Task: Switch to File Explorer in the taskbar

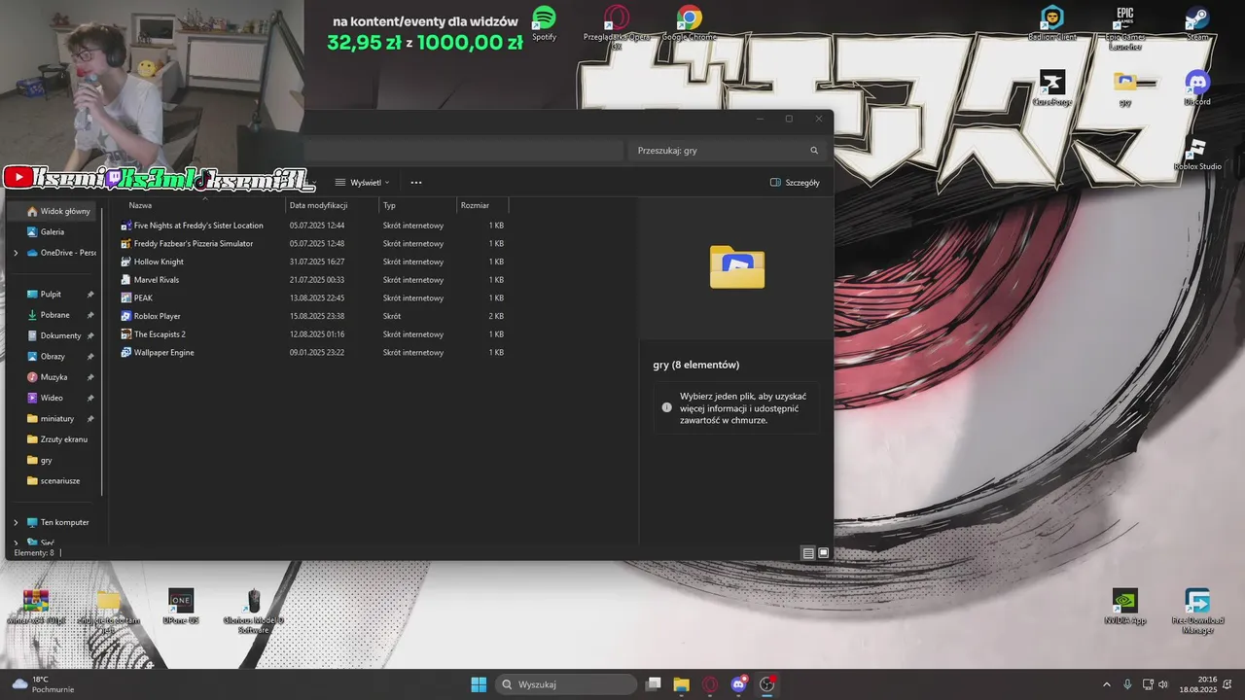Action: pos(682,684)
